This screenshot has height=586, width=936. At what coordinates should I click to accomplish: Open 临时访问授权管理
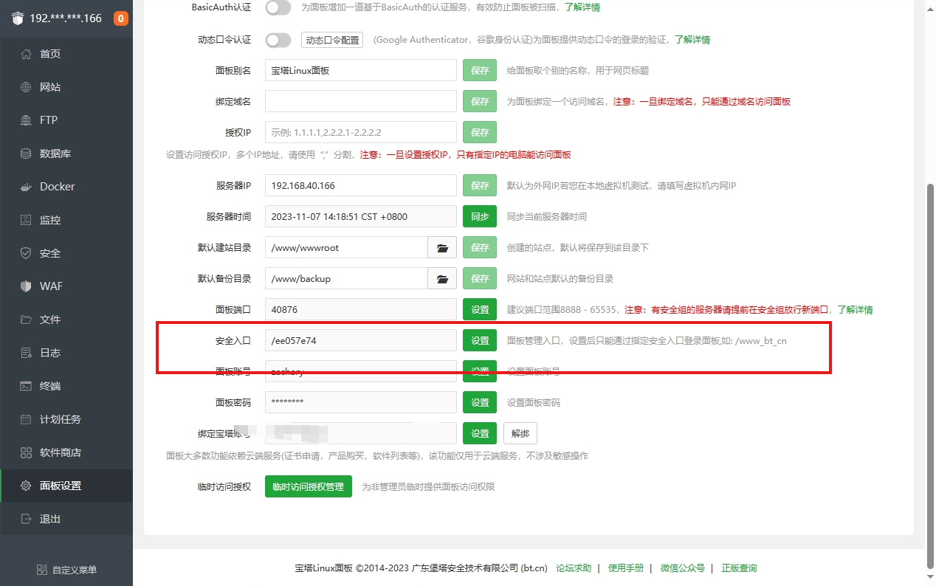coord(308,487)
